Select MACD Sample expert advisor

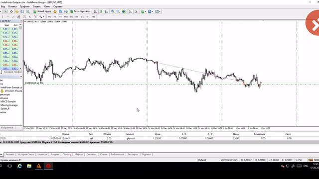8,101
